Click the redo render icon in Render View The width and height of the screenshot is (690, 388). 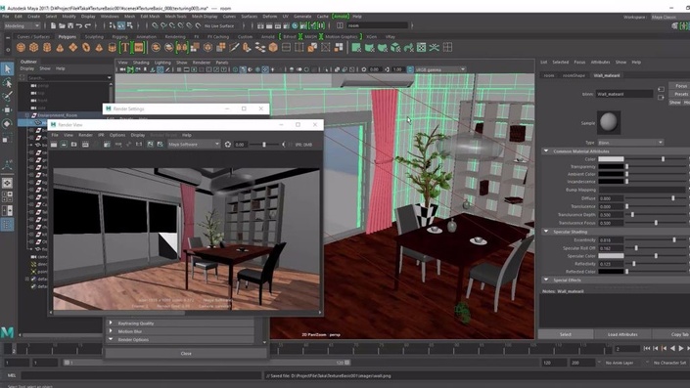point(54,144)
